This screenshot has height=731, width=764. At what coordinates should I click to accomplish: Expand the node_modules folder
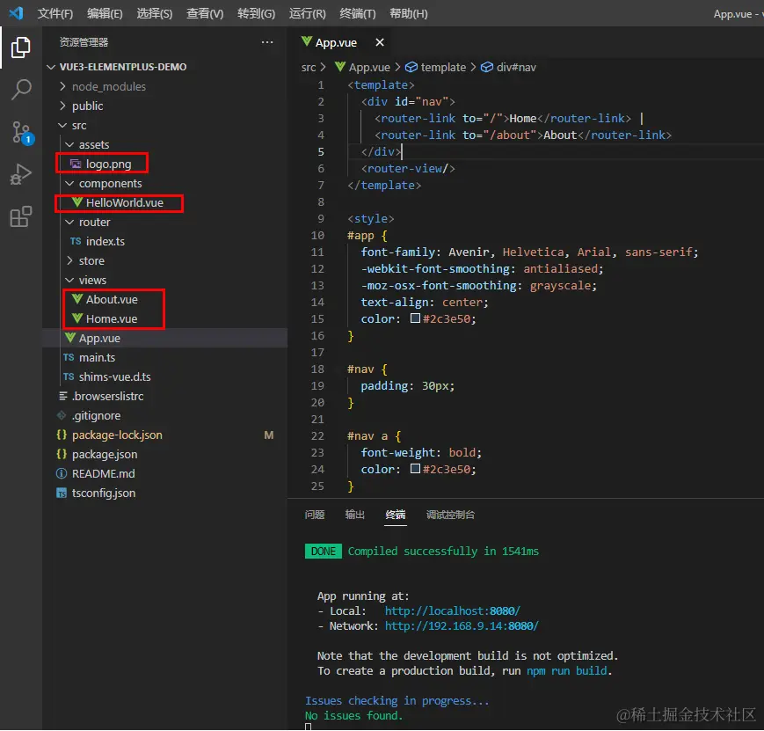[x=62, y=86]
